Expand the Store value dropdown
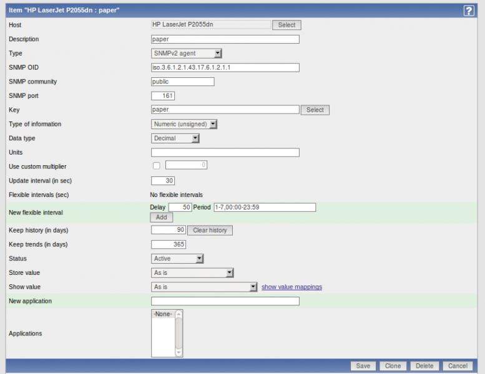Viewport: 485px width, 374px height. (192, 272)
